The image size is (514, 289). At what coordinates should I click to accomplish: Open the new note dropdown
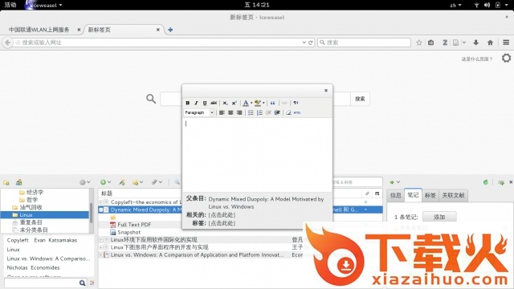pos(137,182)
